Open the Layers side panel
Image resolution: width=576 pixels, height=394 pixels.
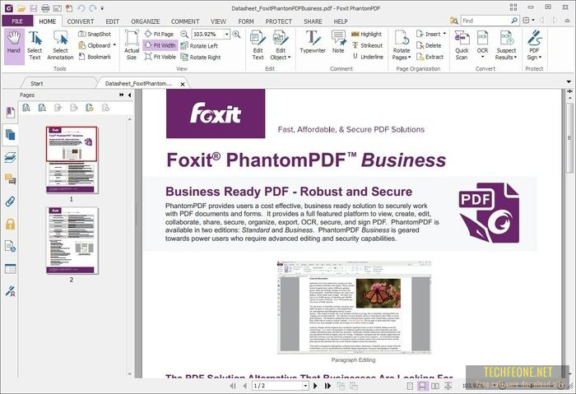[x=10, y=157]
